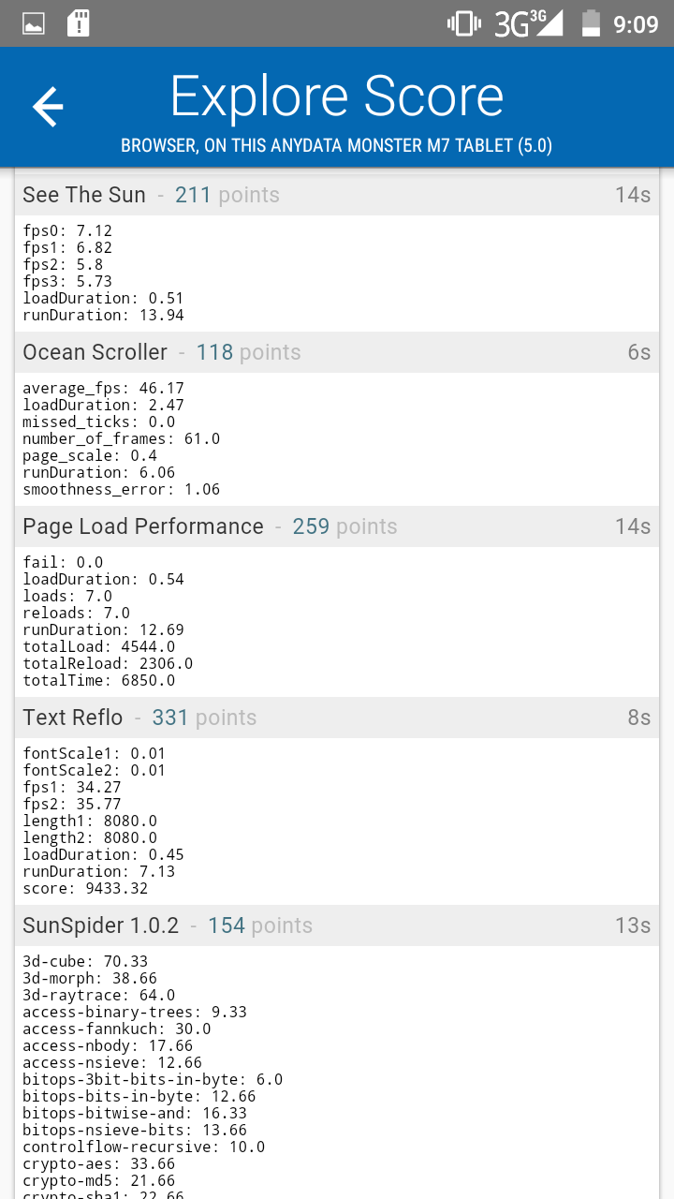Tap the Explore Score title

[x=337, y=96]
